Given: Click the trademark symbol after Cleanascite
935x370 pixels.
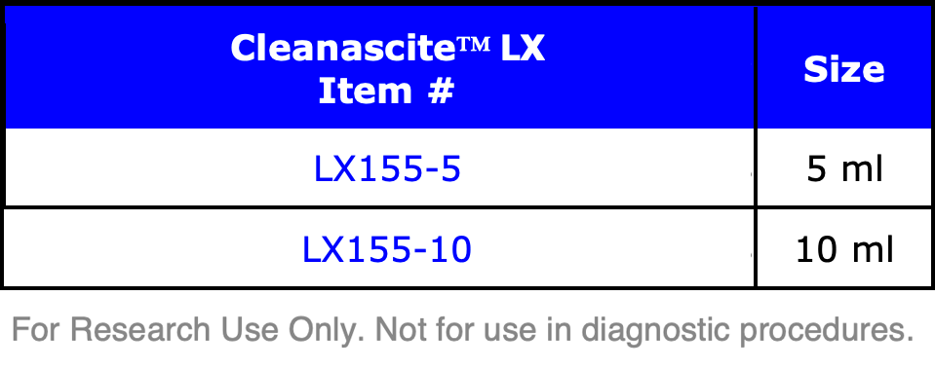Looking at the screenshot, I should 475,45.
